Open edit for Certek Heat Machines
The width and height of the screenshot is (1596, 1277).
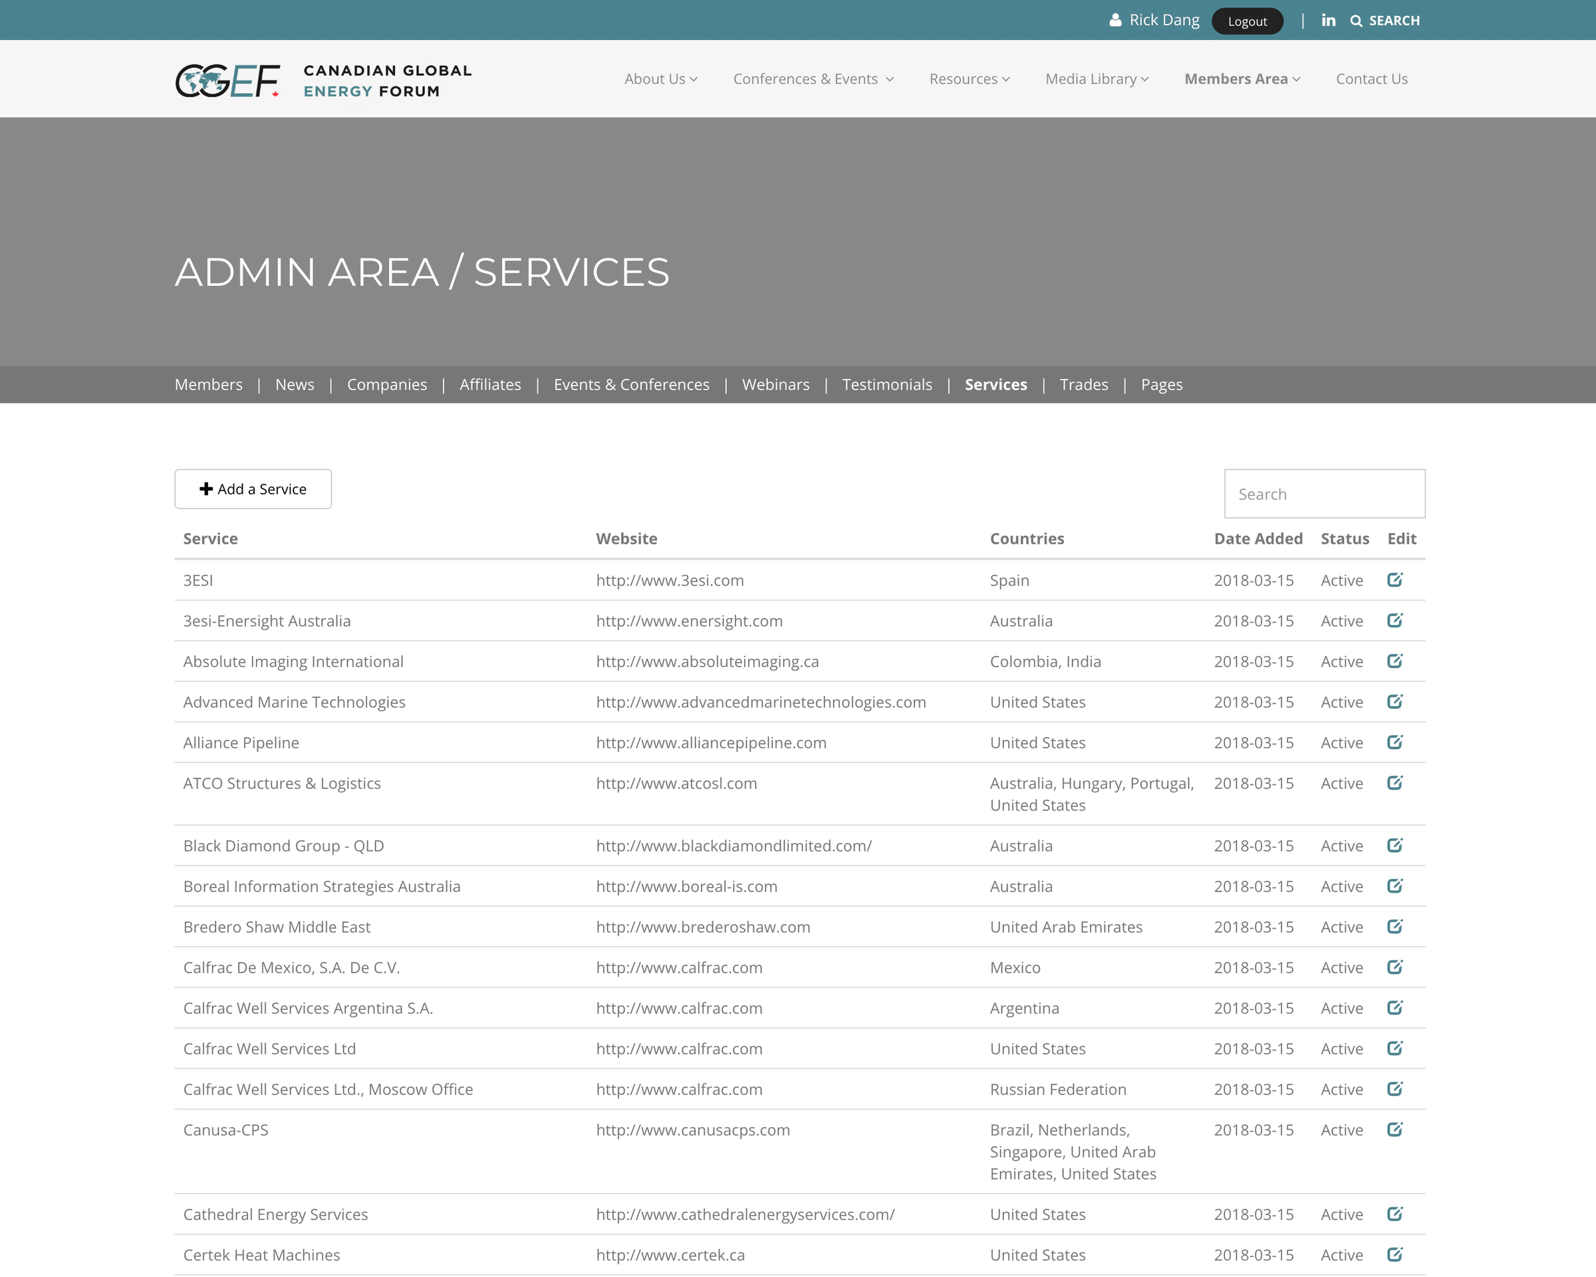(1395, 1255)
